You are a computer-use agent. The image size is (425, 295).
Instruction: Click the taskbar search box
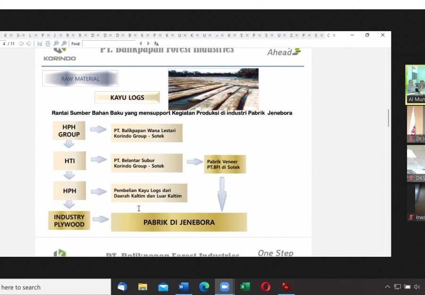[55, 287]
